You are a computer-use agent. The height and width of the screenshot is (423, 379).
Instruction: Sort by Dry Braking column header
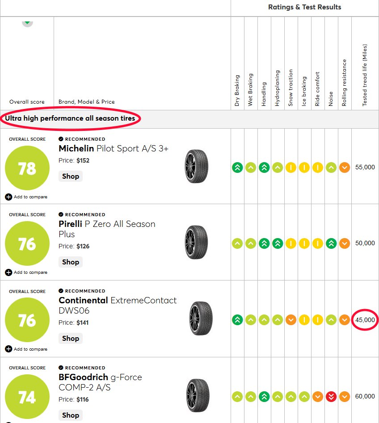tap(237, 90)
